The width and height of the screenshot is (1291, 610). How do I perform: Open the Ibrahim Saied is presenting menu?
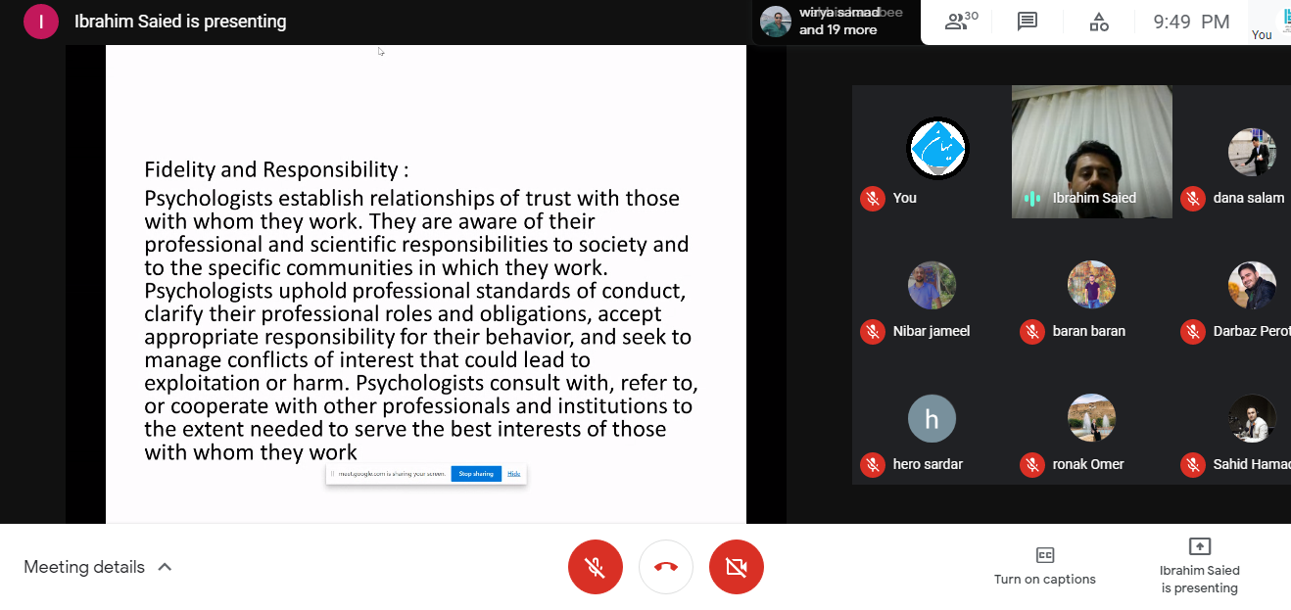[x=1199, y=566]
